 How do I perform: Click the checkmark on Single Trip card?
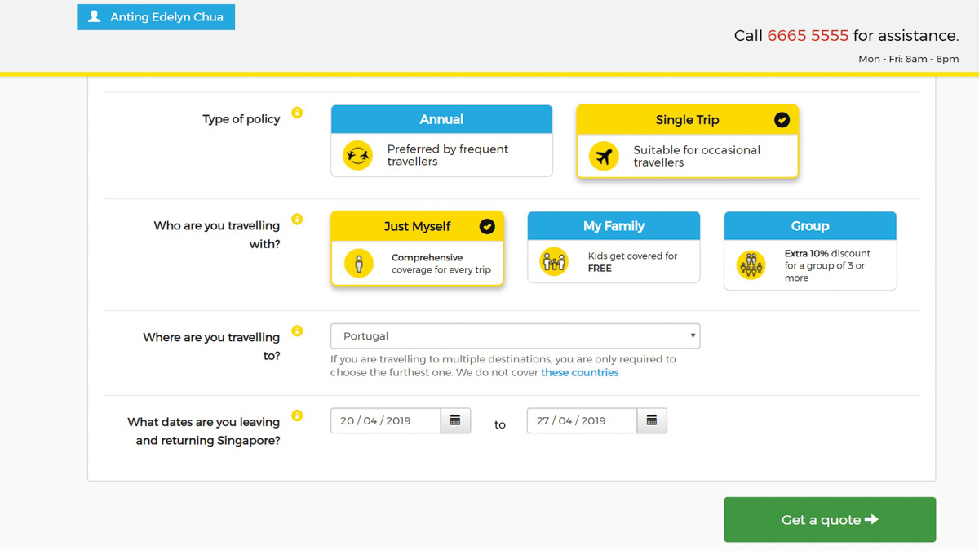coord(782,120)
